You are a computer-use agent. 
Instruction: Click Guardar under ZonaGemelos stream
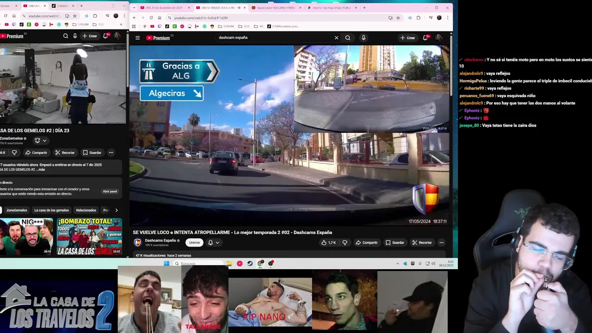[92, 153]
